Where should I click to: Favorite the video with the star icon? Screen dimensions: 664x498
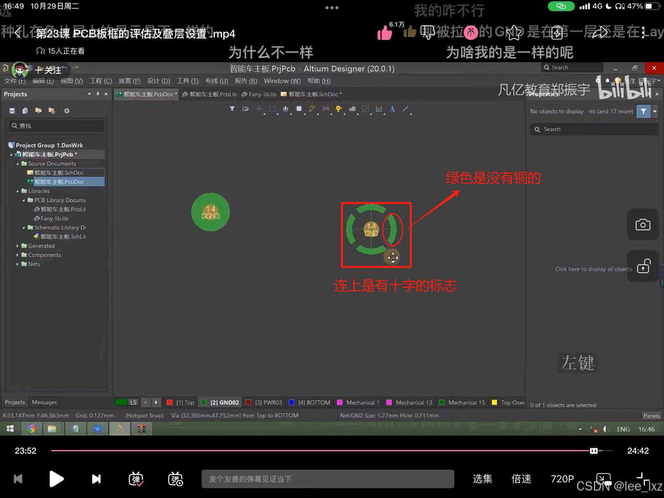(x=514, y=33)
